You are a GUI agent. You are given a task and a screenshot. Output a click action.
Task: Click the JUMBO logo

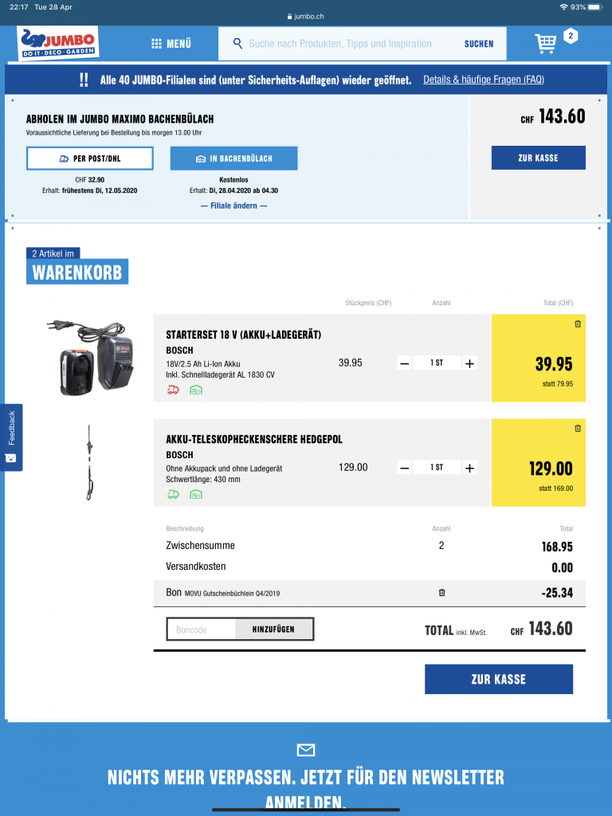[57, 43]
